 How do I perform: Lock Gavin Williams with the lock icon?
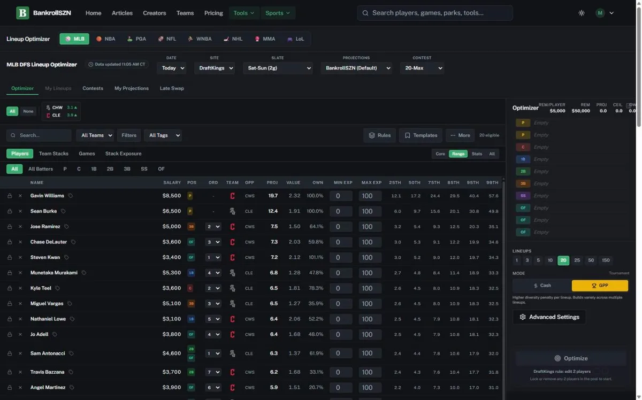pyautogui.click(x=10, y=196)
